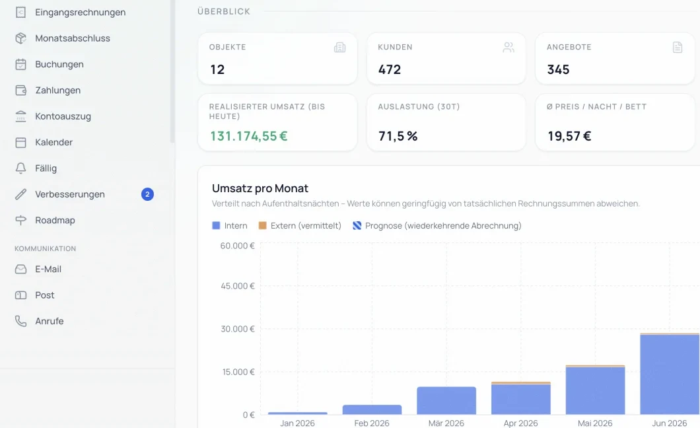
Task: Toggle the Extern (vermittelt) legend entry
Action: (x=300, y=226)
